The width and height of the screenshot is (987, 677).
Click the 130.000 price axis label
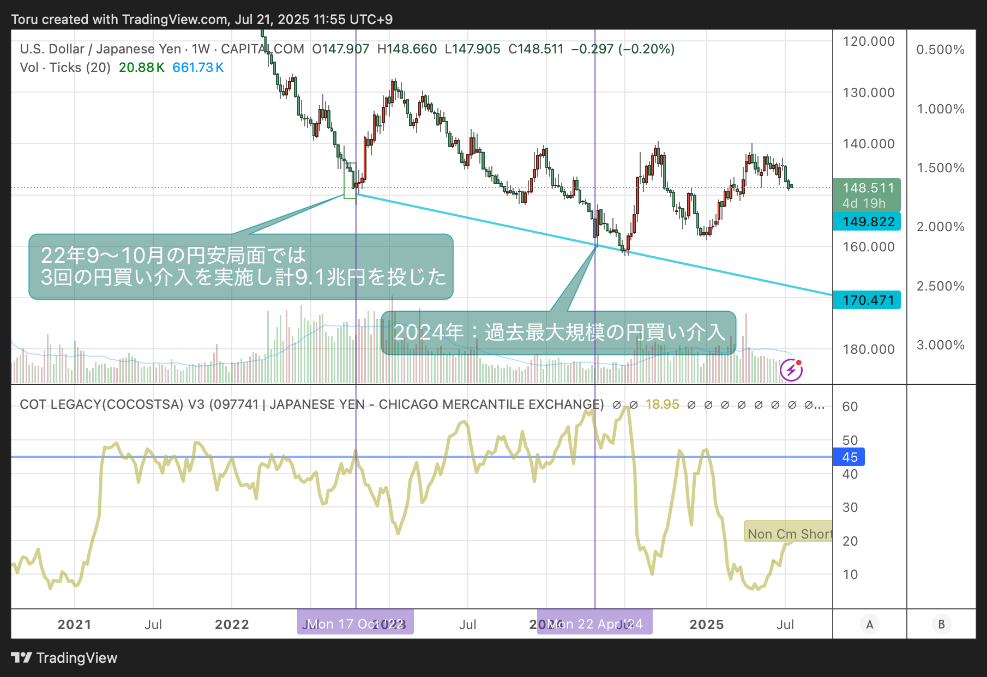pyautogui.click(x=869, y=93)
